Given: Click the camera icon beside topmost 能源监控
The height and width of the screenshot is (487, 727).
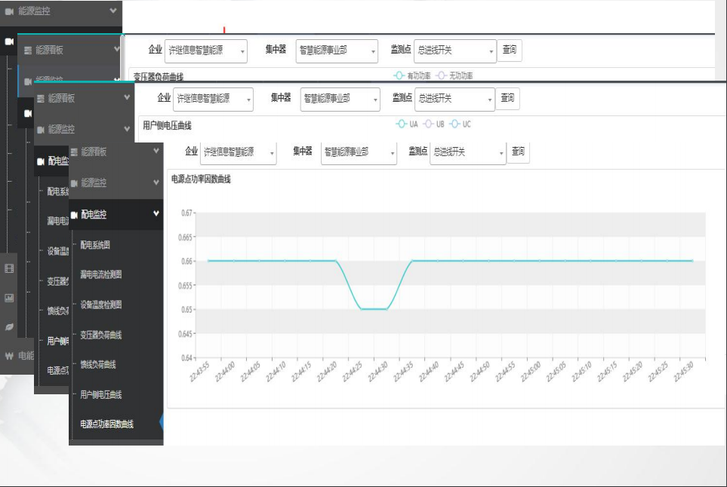Looking at the screenshot, I should click(x=10, y=11).
